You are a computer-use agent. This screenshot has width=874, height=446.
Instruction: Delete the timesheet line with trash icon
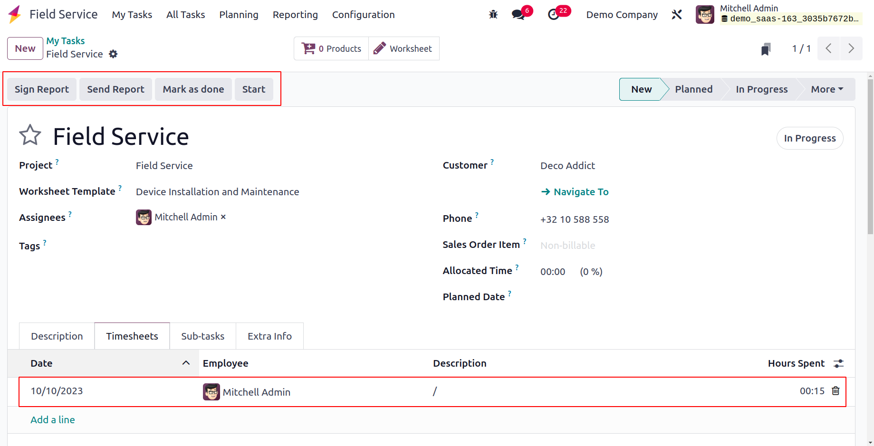click(836, 391)
